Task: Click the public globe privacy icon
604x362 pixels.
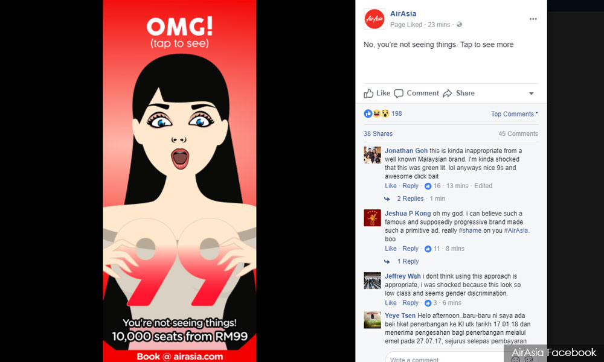Action: pyautogui.click(x=459, y=25)
